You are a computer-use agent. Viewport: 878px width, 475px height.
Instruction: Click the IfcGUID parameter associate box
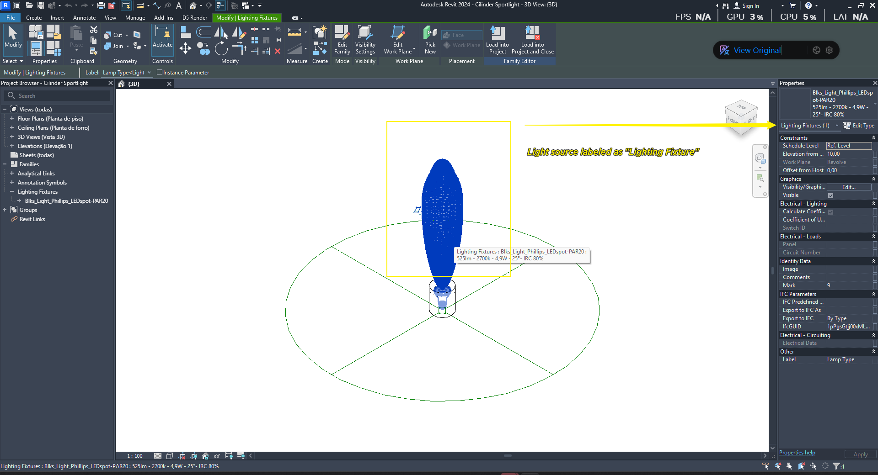(x=875, y=327)
